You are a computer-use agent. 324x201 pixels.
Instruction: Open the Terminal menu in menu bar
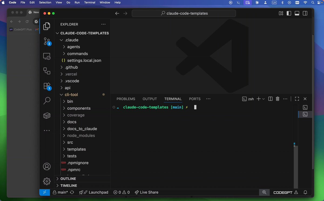pos(90,2)
